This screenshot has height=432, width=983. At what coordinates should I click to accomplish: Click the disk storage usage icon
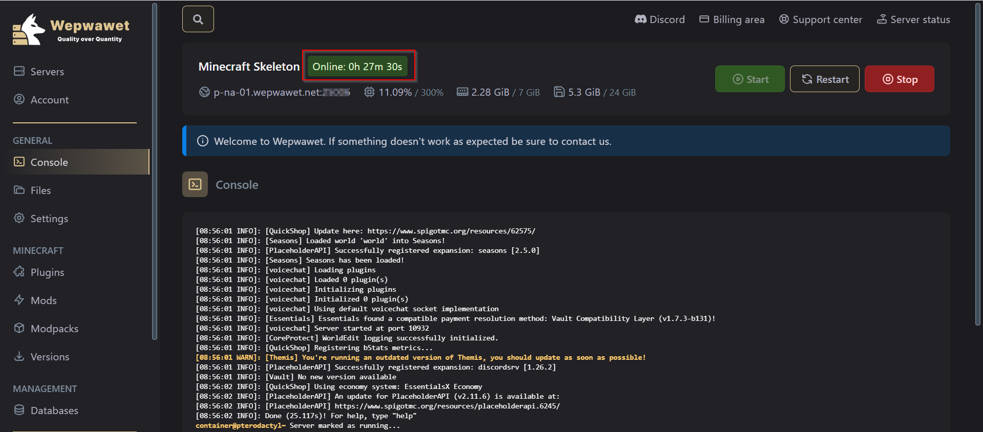pyautogui.click(x=559, y=92)
